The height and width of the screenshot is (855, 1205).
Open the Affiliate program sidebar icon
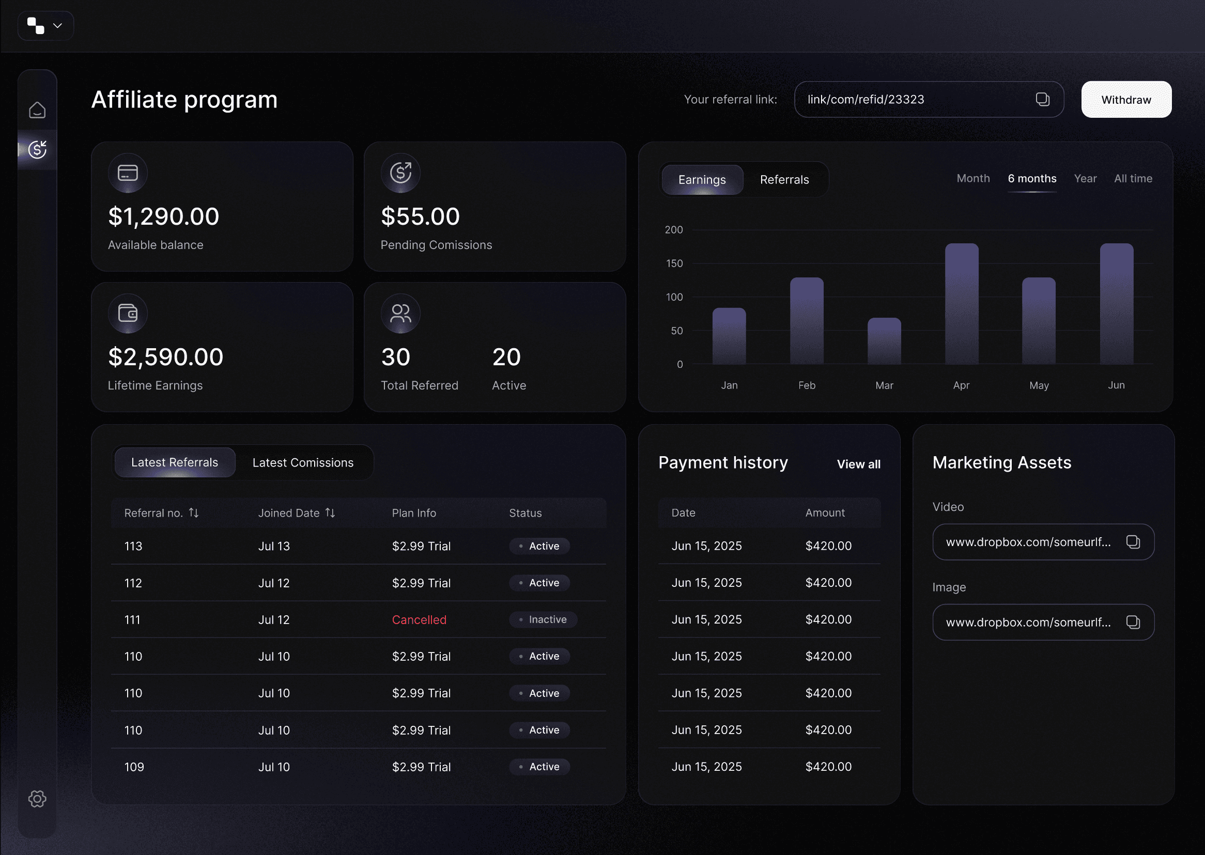pos(37,149)
